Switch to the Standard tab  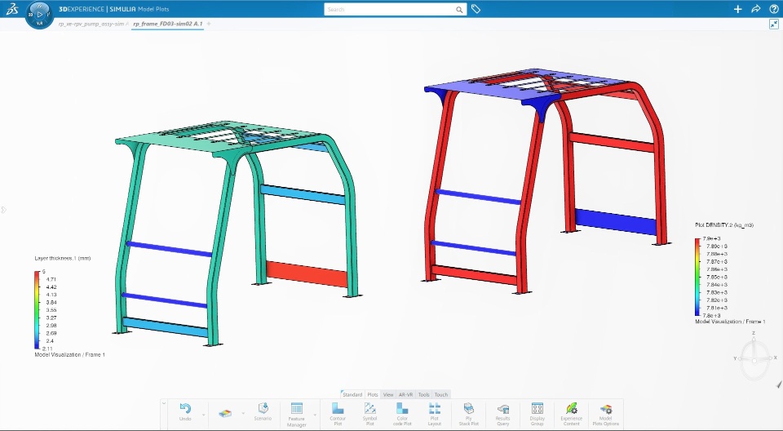coord(352,394)
